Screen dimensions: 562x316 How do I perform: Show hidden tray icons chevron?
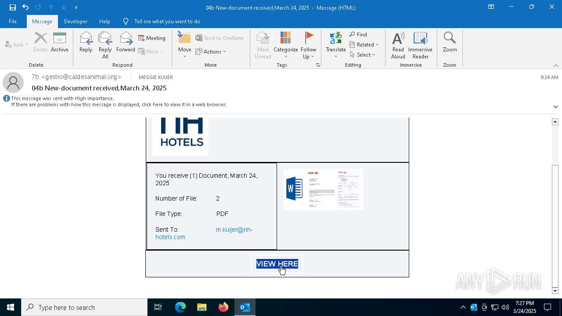point(463,307)
